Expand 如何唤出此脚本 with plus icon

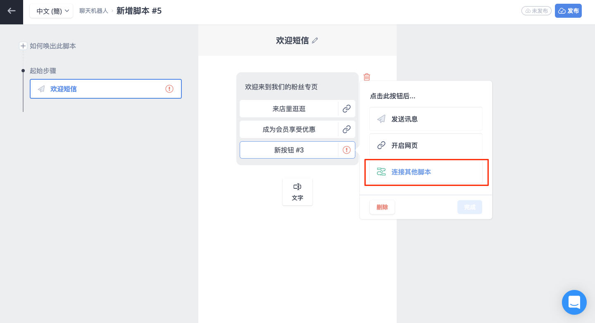tap(23, 46)
